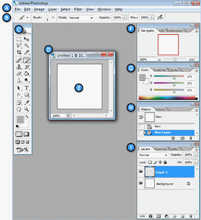Hide Layer 1 using its eye icon

(141, 172)
